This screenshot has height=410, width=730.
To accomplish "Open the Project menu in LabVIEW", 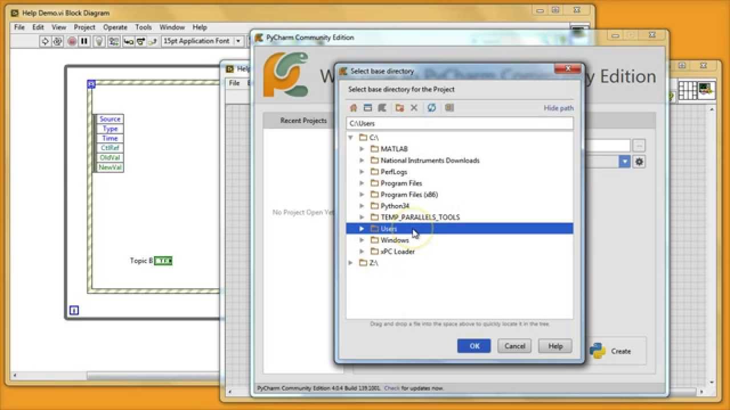I will (x=84, y=27).
